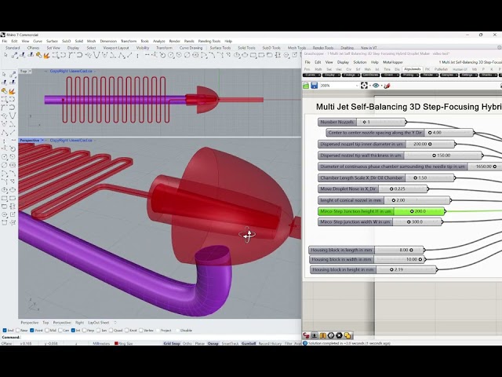Viewport: 502px width, 377px height.
Task: Open the Grasshopper Solution menu
Action: (360, 62)
